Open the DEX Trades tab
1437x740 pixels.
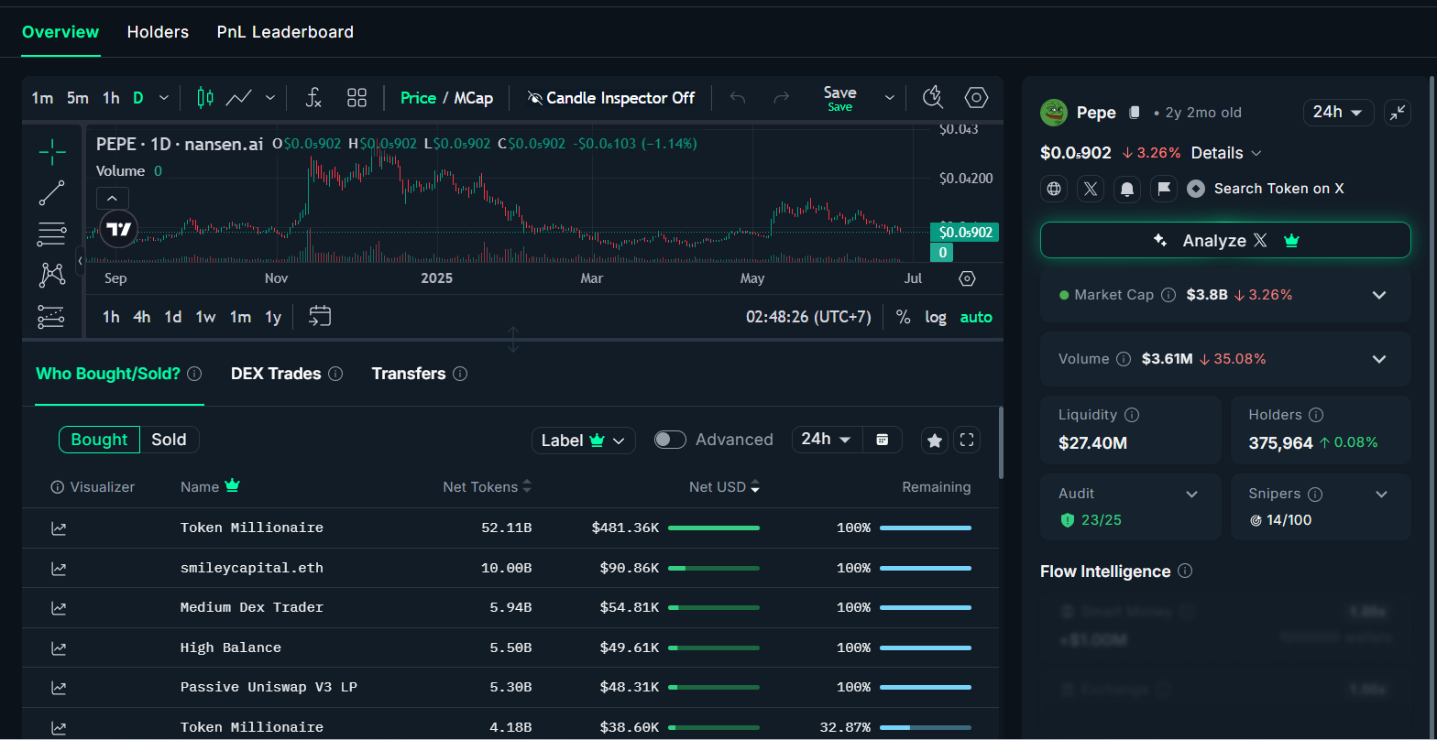coord(276,374)
